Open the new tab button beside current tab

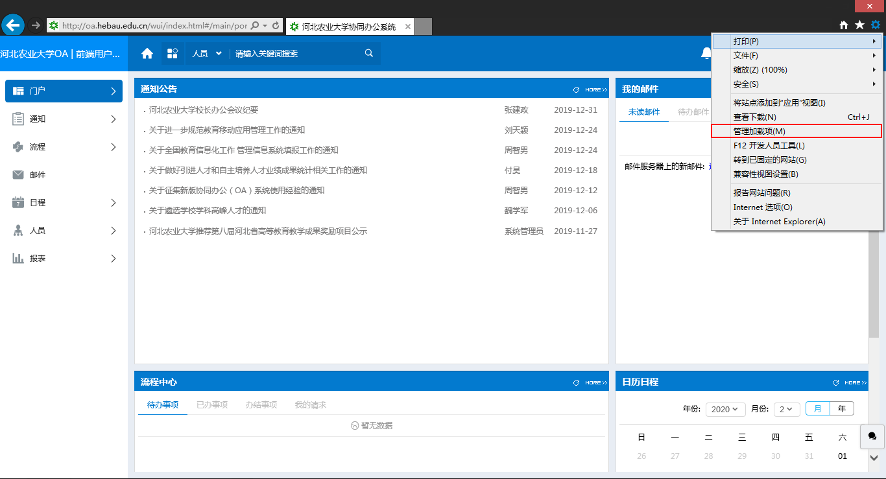[x=424, y=27]
